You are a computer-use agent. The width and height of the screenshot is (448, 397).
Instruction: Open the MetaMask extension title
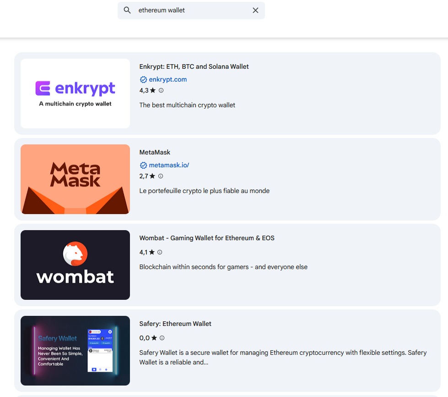[x=155, y=152]
